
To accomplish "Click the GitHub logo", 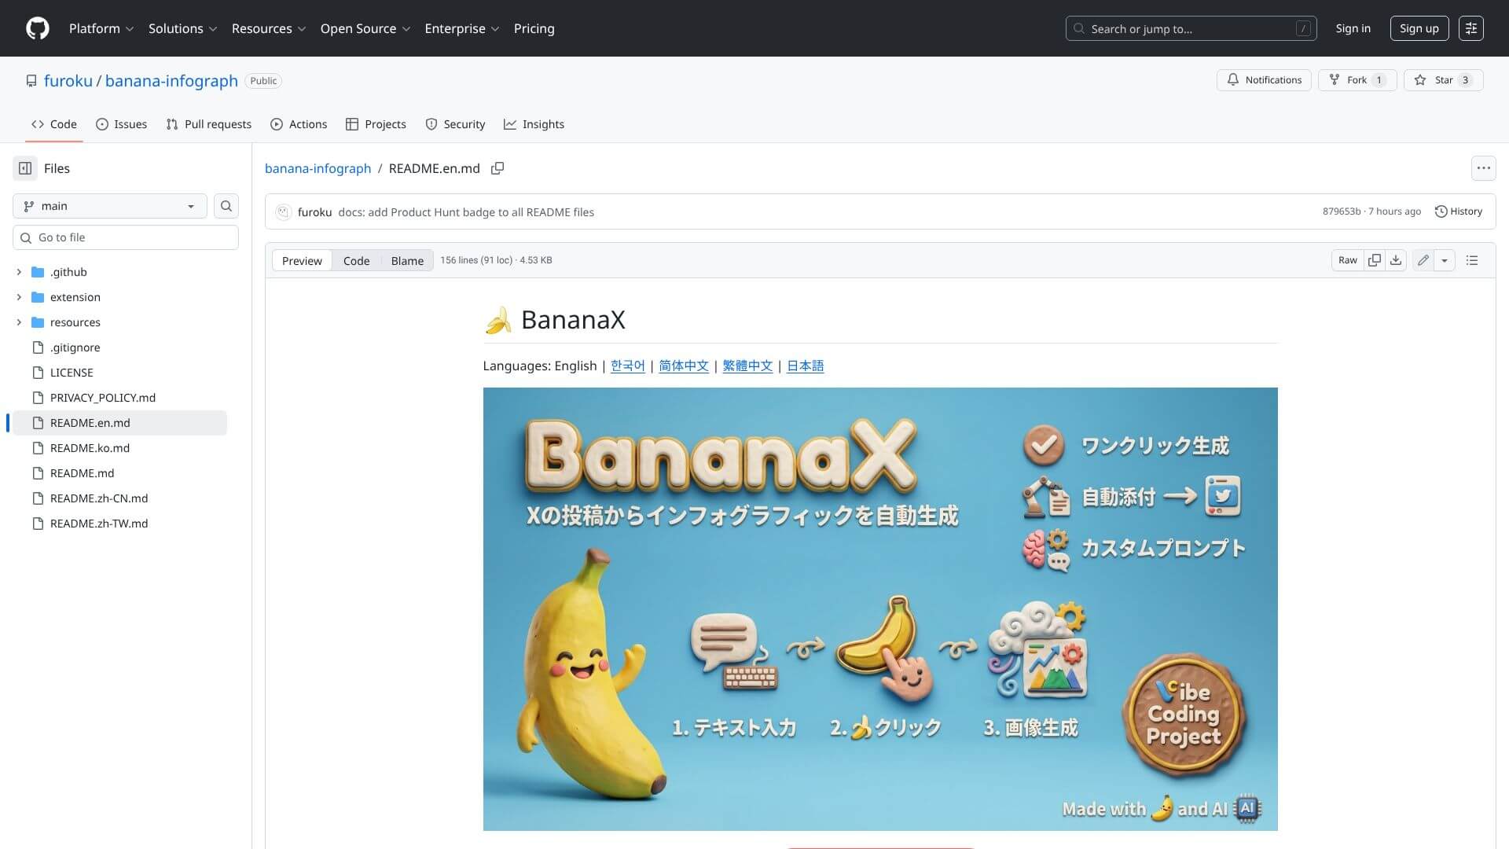I will (37, 28).
